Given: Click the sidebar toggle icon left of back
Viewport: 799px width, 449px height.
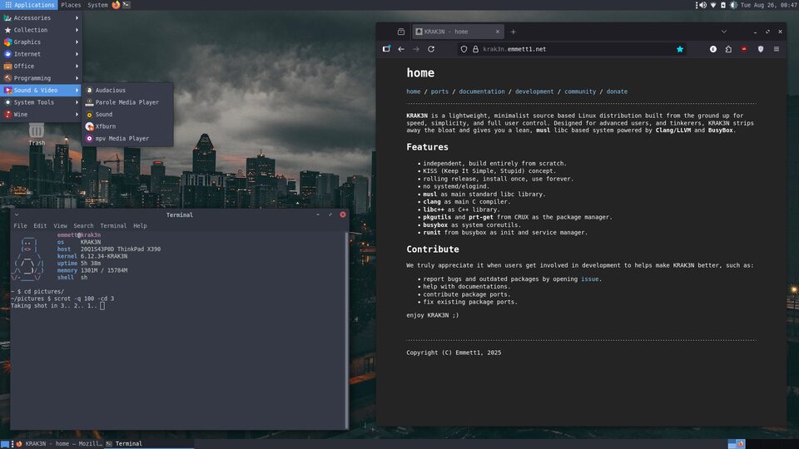Looking at the screenshot, I should [386, 49].
